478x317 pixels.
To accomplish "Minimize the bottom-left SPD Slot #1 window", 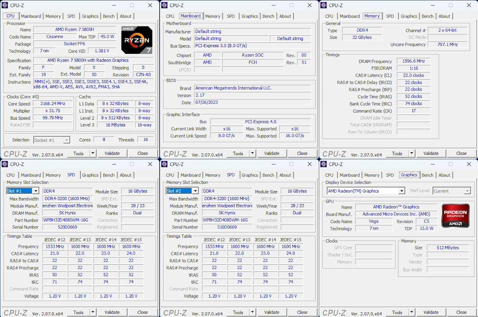I will [x=114, y=164].
